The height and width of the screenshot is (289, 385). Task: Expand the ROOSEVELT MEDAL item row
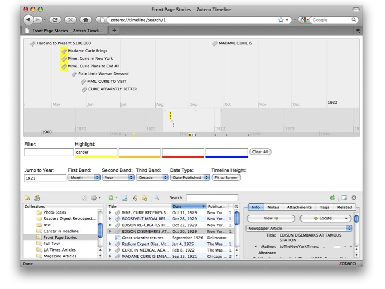pyautogui.click(x=111, y=218)
